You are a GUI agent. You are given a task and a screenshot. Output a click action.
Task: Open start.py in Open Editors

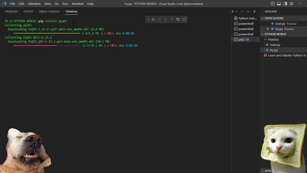[283, 24]
